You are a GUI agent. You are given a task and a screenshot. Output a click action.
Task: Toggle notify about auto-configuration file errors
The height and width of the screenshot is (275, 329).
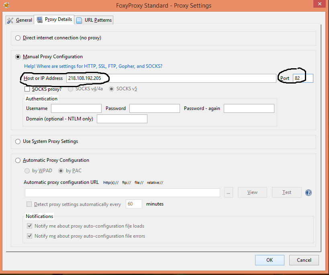click(x=30, y=236)
